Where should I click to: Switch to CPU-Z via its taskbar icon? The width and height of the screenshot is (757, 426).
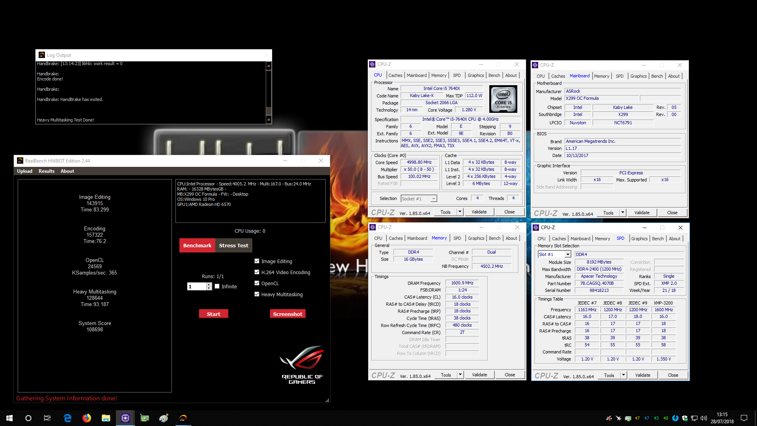coord(125,418)
